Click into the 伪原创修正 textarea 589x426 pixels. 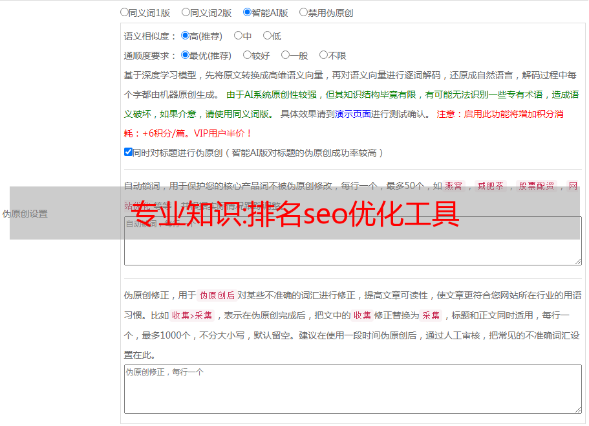click(x=353, y=389)
